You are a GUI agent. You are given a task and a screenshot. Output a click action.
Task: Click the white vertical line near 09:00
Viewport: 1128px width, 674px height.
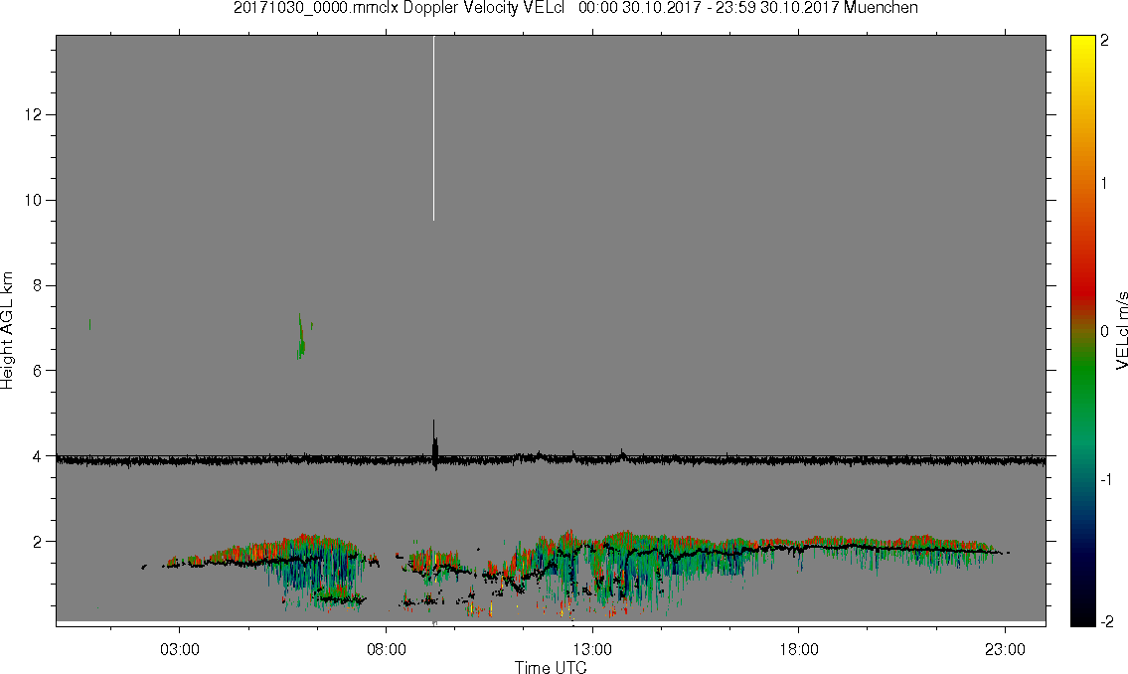433,128
